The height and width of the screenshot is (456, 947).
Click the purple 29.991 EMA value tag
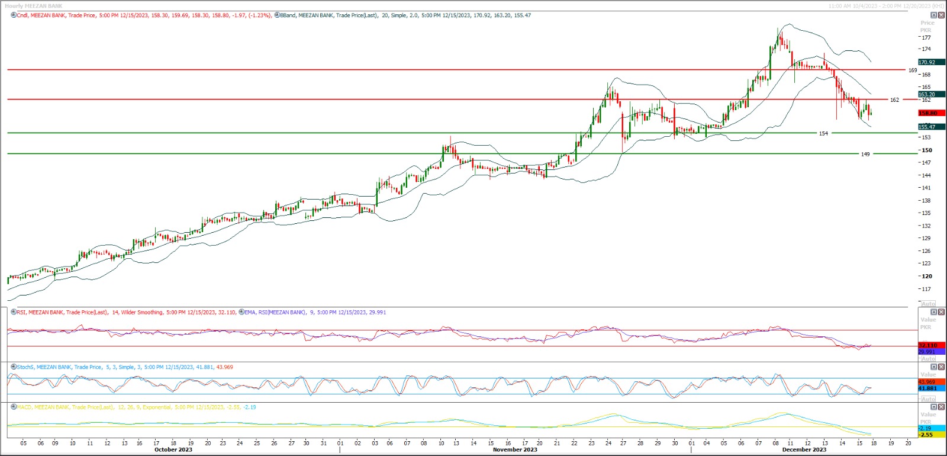tap(932, 352)
